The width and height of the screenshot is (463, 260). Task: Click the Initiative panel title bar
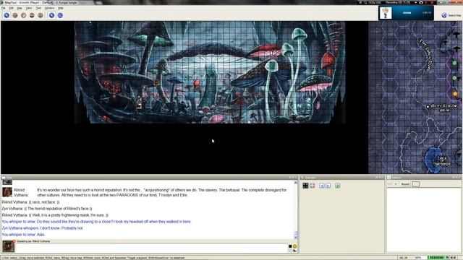click(424, 178)
